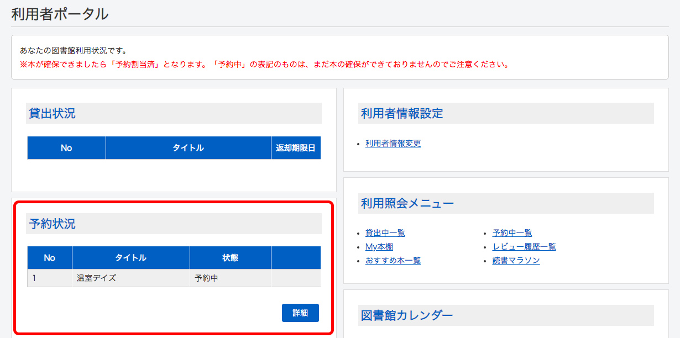This screenshot has height=338, width=680.
Task: Click the 貸出状況 section heading
Action: pyautogui.click(x=53, y=114)
